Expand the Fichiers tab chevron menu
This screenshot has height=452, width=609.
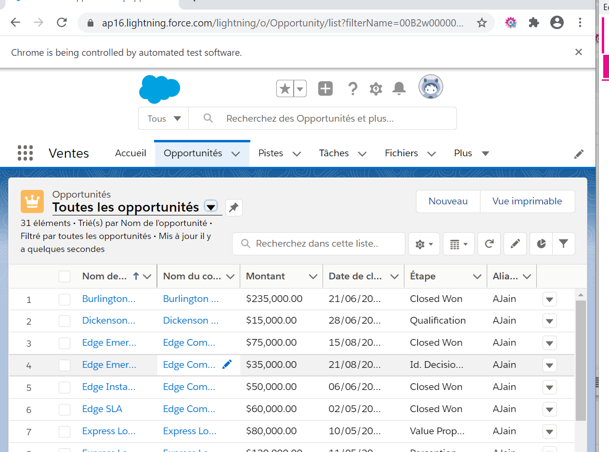431,153
